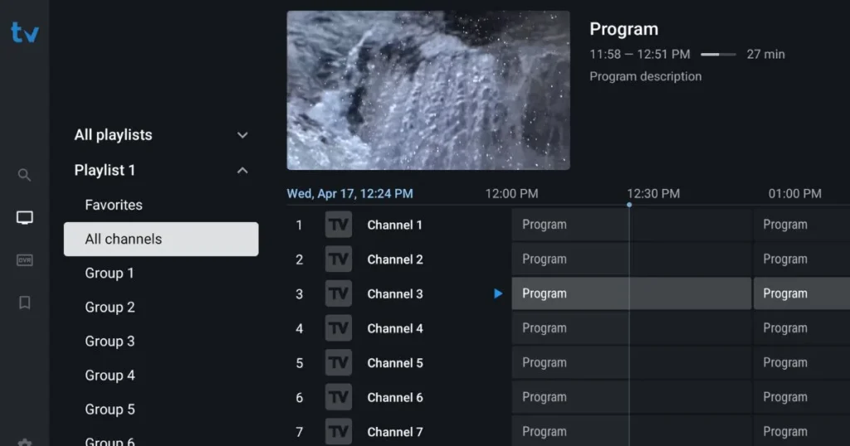Viewport: 850px width, 446px height.
Task: Open Favorites list
Action: [114, 205]
